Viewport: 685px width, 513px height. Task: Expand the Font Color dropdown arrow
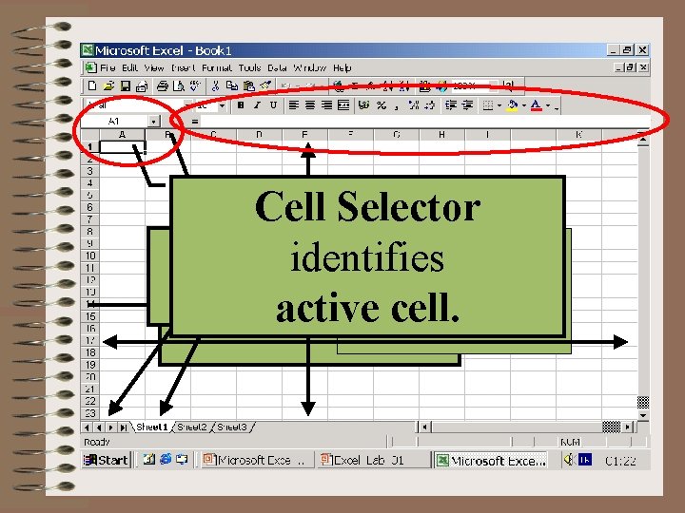[x=548, y=105]
